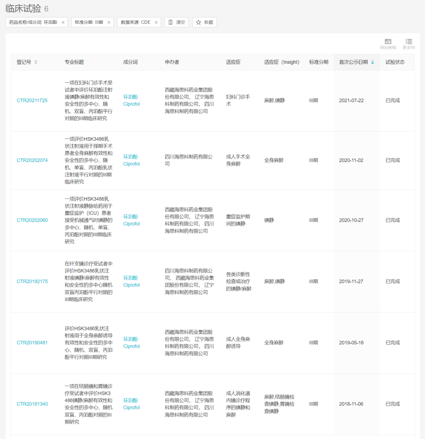
Task: Click the 临床试验 page heading
Action: (x=23, y=8)
